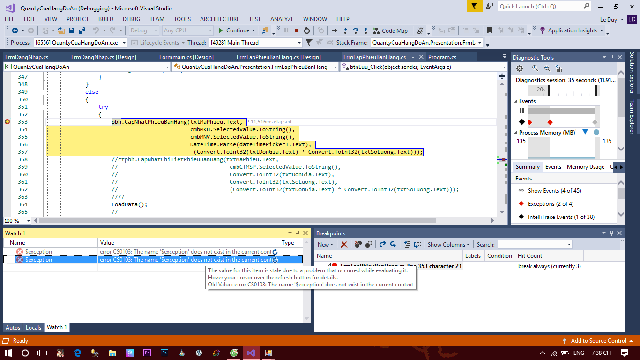Screen dimensions: 640x360
Task: Click the thread filter funnel icon
Action: point(309,43)
